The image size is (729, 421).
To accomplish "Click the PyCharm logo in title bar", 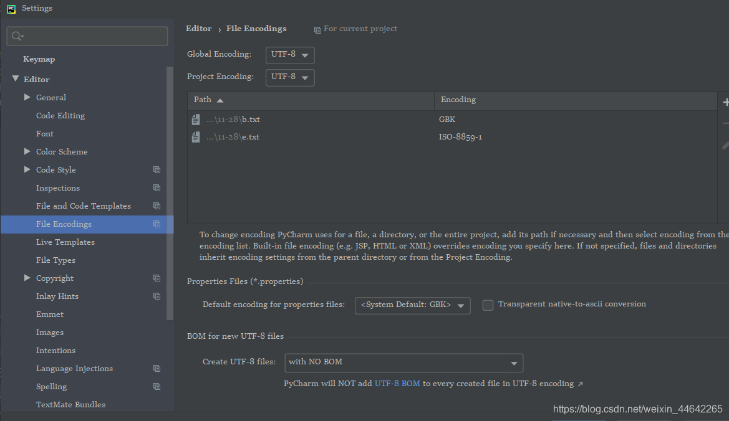I will click(x=11, y=9).
